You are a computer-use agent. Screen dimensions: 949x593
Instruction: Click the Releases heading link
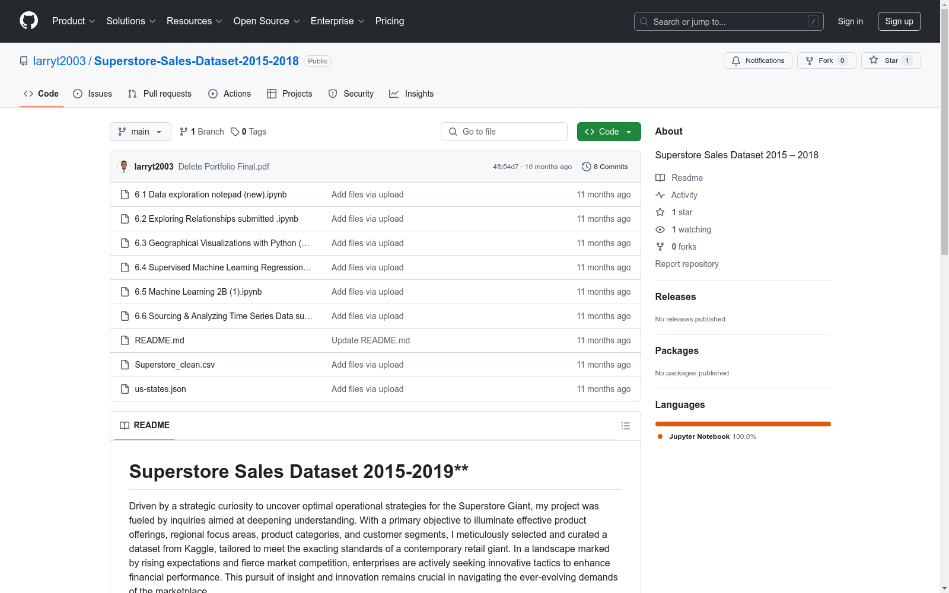point(676,296)
